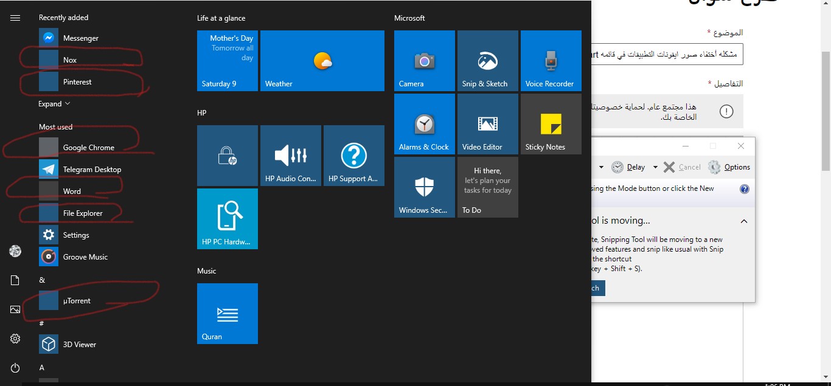Screen dimensions: 831x386
Task: Click Snipping Tool help question icon
Action: pyautogui.click(x=745, y=189)
